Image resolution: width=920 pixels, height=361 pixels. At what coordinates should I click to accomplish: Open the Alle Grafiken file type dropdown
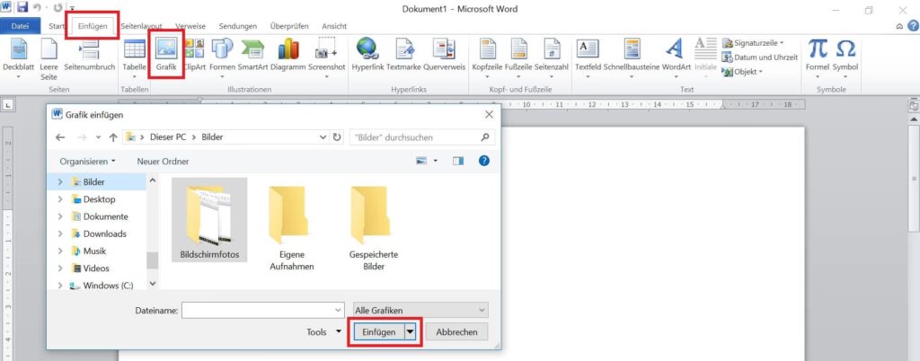pyautogui.click(x=420, y=310)
